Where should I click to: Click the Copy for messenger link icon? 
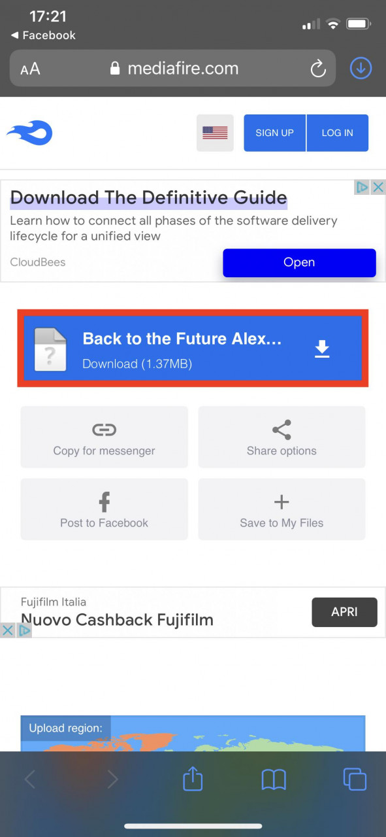(104, 430)
